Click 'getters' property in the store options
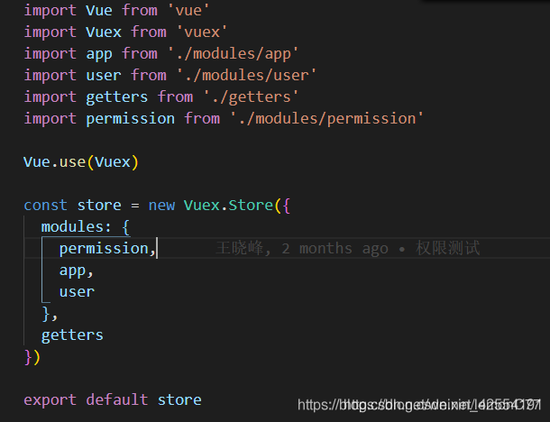Viewport: 550px width, 422px height. pos(72,335)
